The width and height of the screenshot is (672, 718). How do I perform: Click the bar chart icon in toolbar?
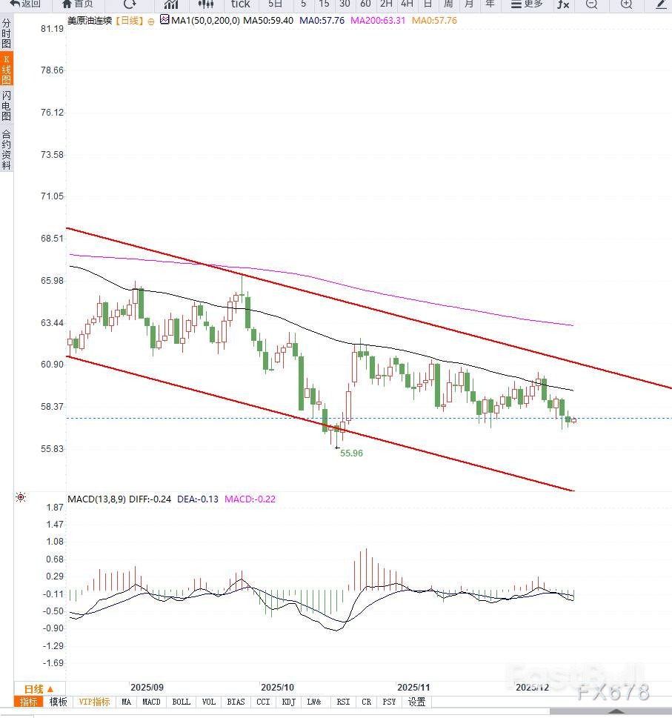click(171, 4)
